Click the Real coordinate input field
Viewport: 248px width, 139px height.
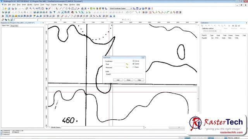pos(120,64)
